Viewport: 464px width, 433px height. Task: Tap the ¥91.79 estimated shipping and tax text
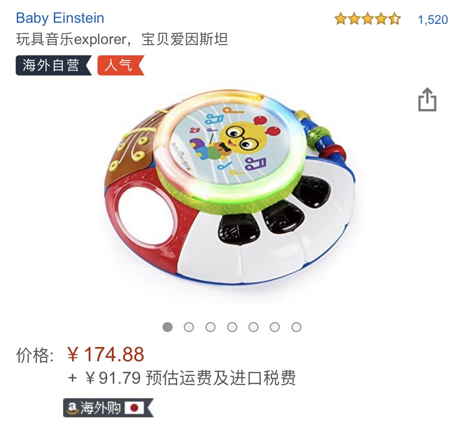pos(182,378)
